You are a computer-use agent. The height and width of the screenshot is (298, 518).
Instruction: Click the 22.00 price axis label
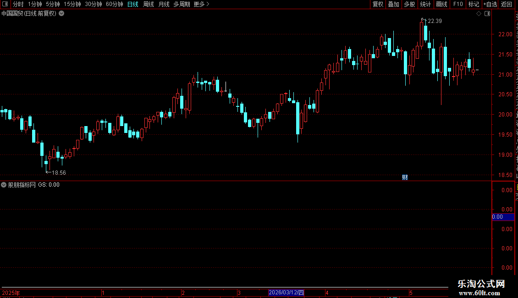505,34
